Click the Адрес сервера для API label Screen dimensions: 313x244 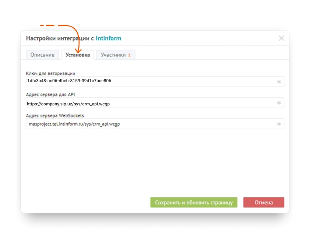pos(50,95)
